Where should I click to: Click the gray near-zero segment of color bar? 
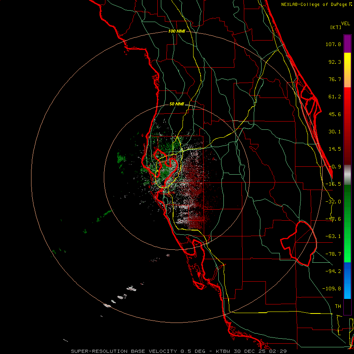click(347, 175)
